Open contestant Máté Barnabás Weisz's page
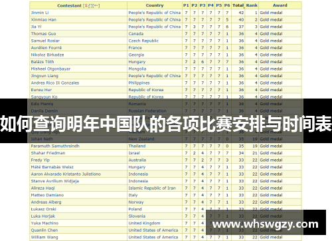 pyautogui.click(x=52, y=167)
